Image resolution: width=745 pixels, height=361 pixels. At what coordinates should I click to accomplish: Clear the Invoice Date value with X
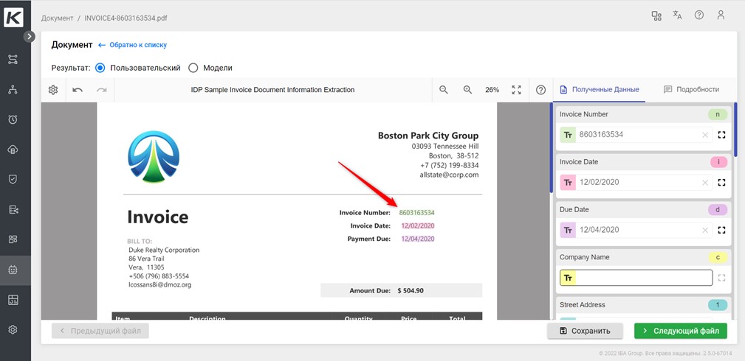pyautogui.click(x=705, y=183)
